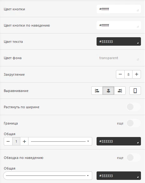This screenshot has width=145, height=183.
Task: Open Цвет текста #333333 color swatch
Action: coord(119,41)
